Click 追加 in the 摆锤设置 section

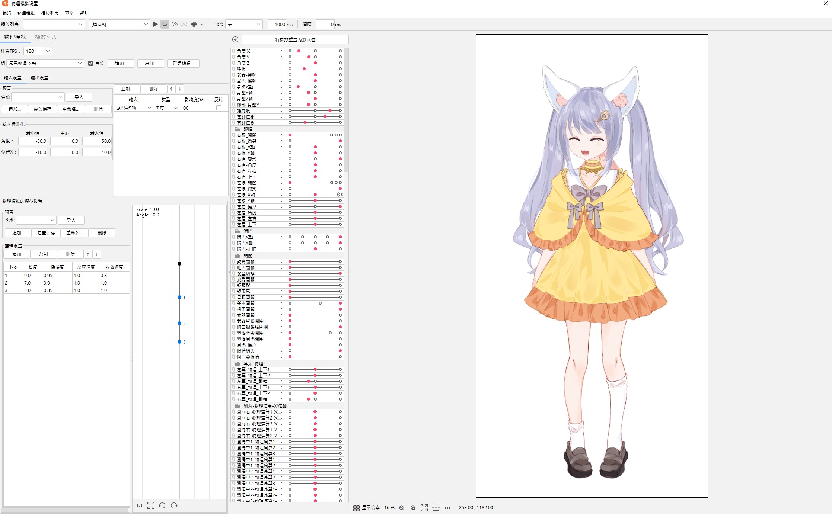tap(17, 254)
